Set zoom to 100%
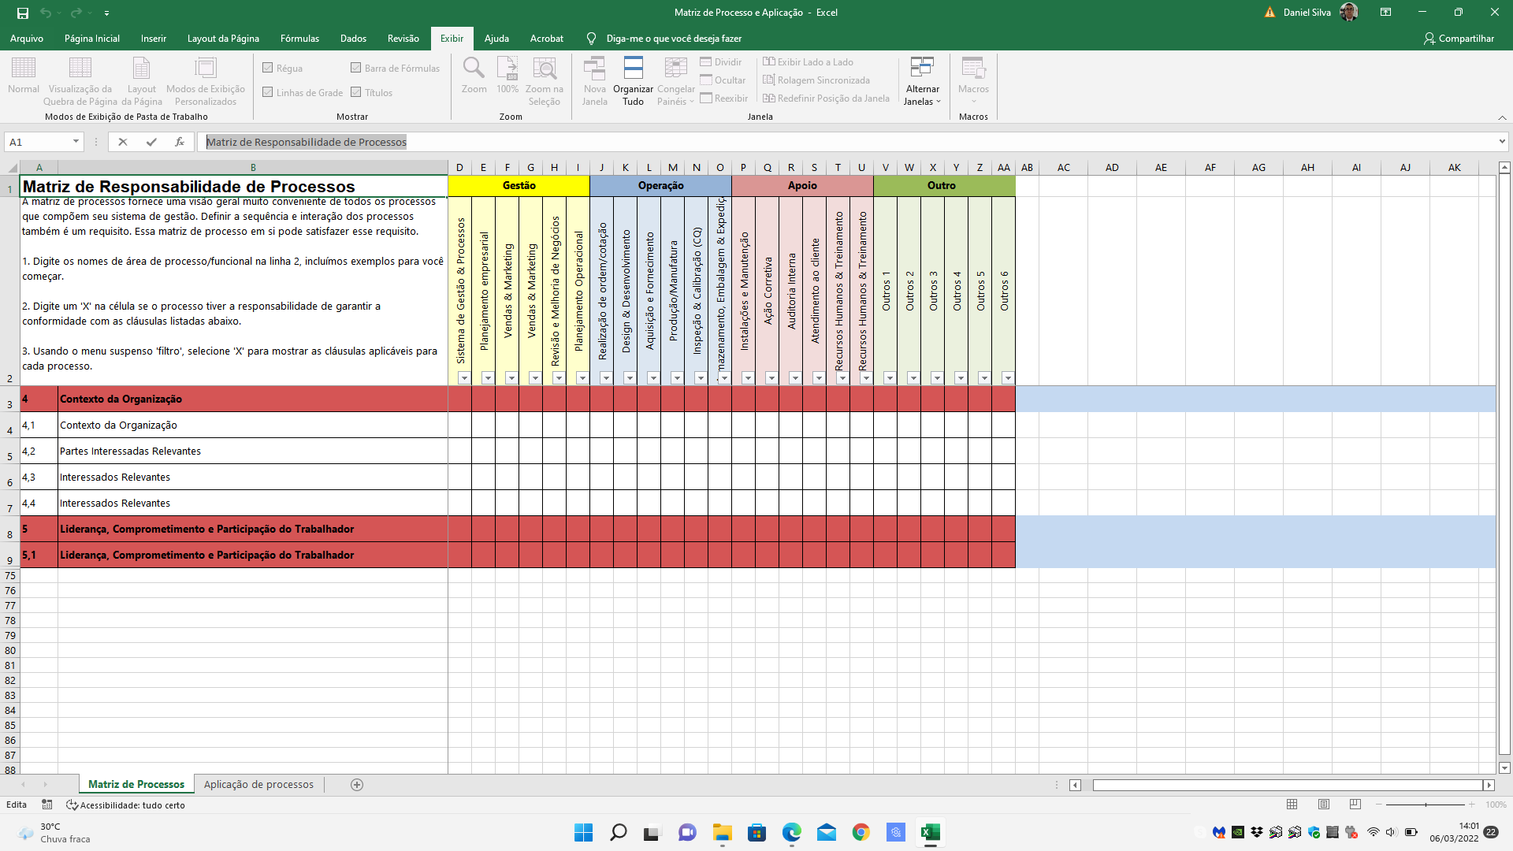 (x=507, y=79)
